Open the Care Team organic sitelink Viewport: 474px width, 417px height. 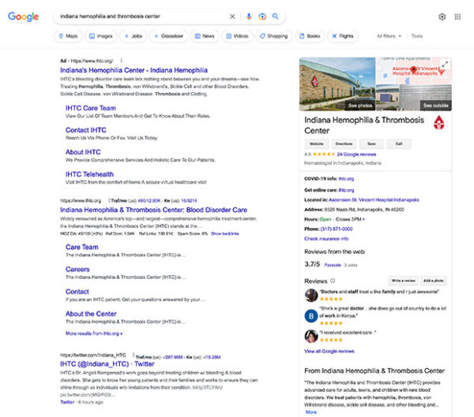(82, 247)
